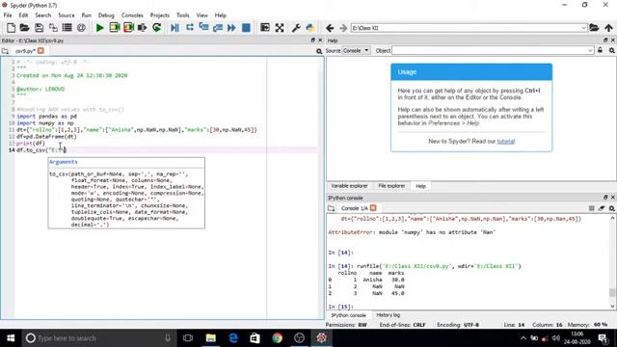The image size is (617, 347).
Task: Re-run last script icon
Action: (156, 28)
